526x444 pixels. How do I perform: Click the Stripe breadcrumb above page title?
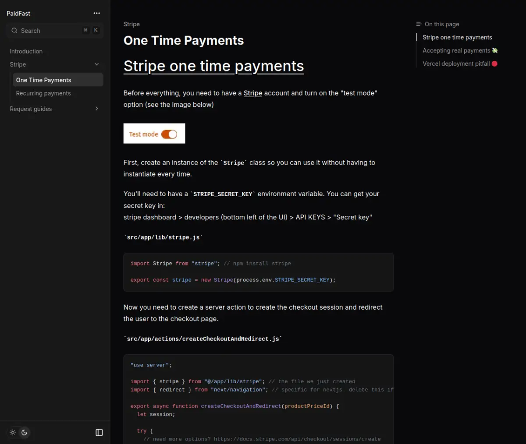pyautogui.click(x=131, y=24)
